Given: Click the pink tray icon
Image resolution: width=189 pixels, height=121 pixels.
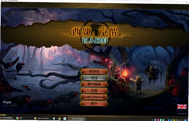Looking at the screenshot, I should [x=158, y=120].
